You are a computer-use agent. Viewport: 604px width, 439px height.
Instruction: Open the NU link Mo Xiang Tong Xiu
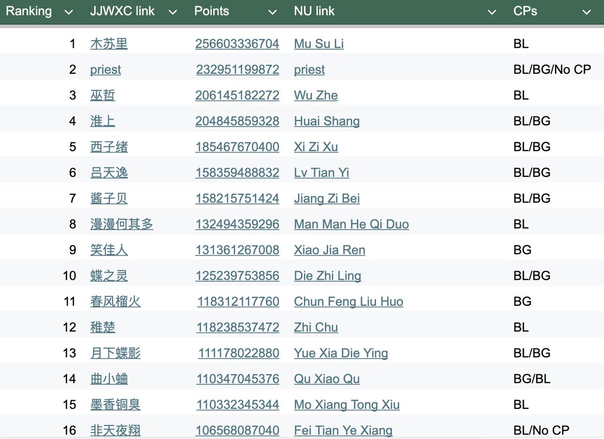[x=347, y=405]
